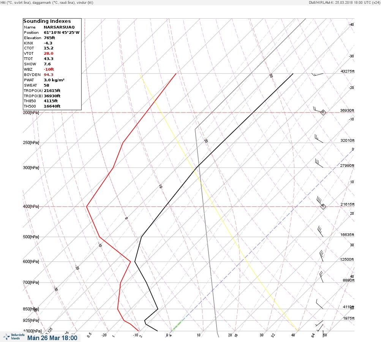The height and width of the screenshot is (342, 381).
Task: Click the TH500 value 16640ft
Action: coord(52,106)
